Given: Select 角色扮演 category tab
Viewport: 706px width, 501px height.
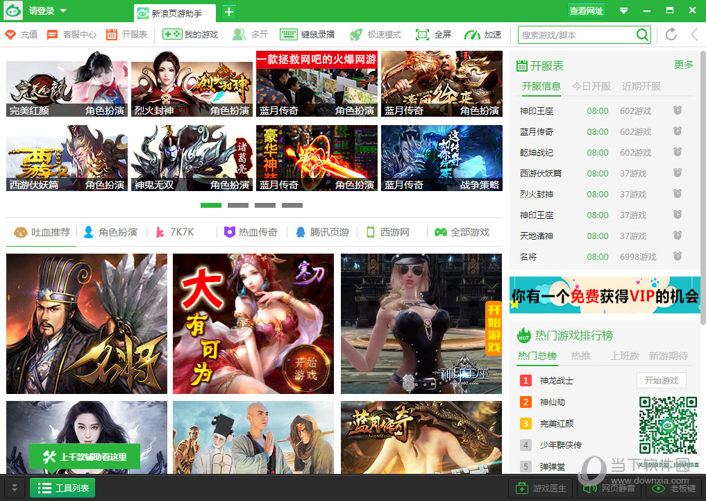Looking at the screenshot, I should (x=110, y=232).
